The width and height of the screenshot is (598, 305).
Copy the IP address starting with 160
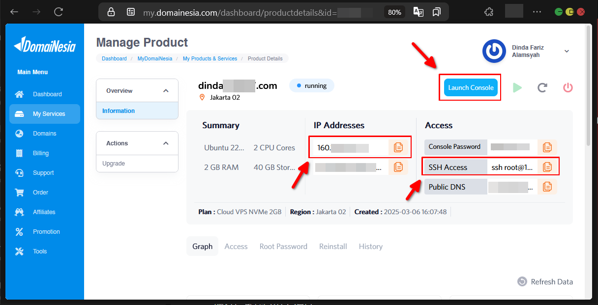point(398,147)
